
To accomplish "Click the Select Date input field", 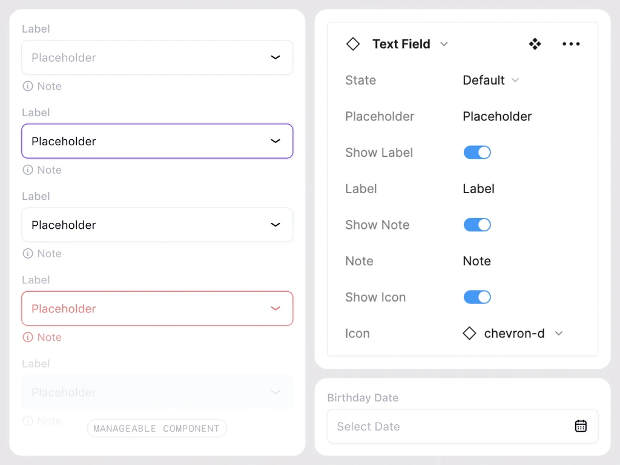I will point(448,426).
